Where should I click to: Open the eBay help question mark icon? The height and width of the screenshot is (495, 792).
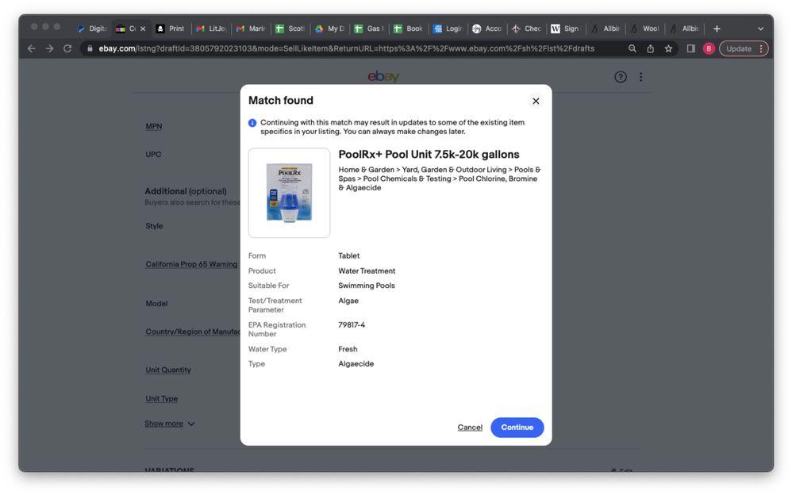pyautogui.click(x=621, y=77)
